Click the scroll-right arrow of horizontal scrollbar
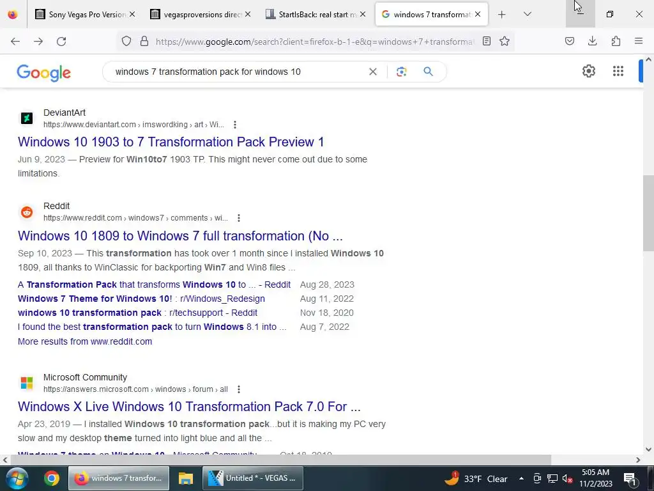Image resolution: width=654 pixels, height=491 pixels. [x=638, y=460]
